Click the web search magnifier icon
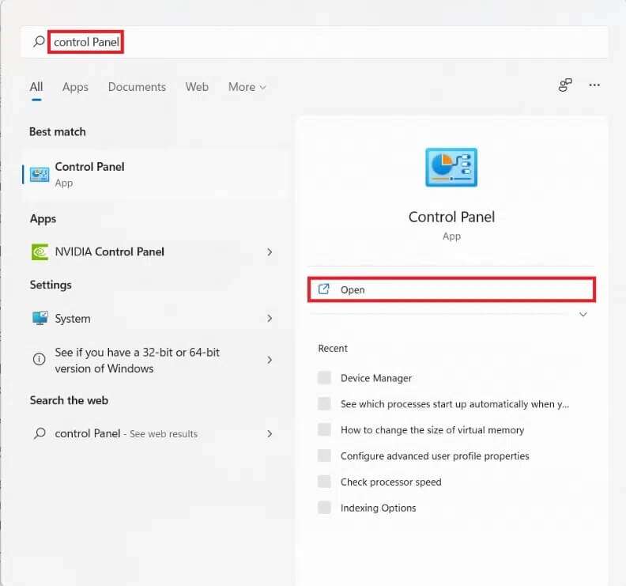626x586 pixels. 40,433
